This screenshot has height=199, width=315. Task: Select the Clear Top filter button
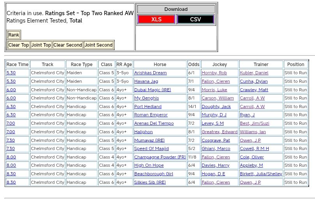point(19,45)
